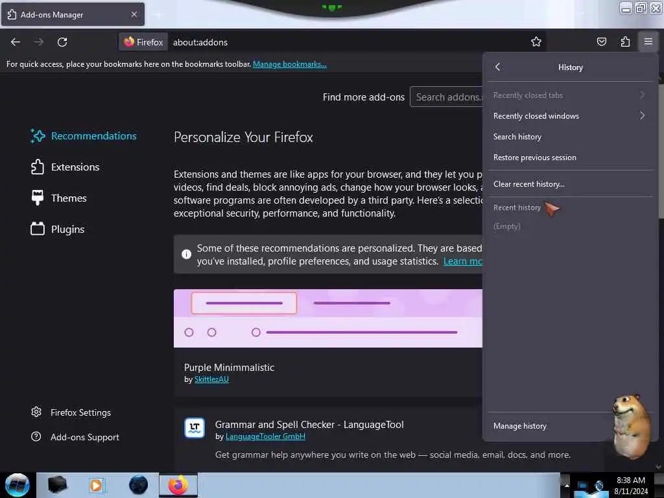Click the Personalize Your Firefox heading
Screen dimensions: 664x498
coord(244,137)
